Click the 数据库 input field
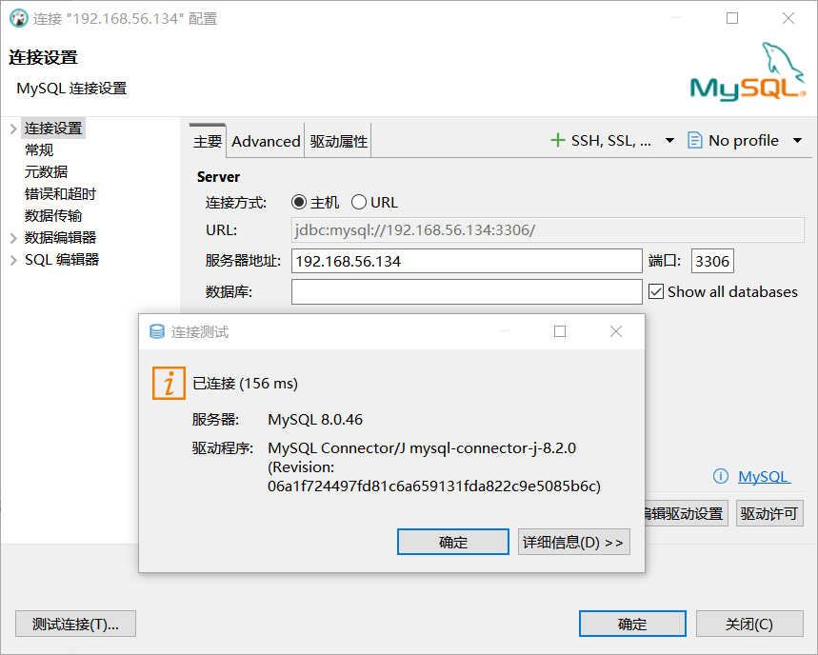Screen dimensions: 818x655 click(x=467, y=291)
